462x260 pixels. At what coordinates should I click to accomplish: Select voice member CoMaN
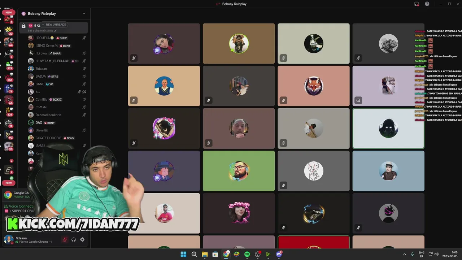point(58,107)
